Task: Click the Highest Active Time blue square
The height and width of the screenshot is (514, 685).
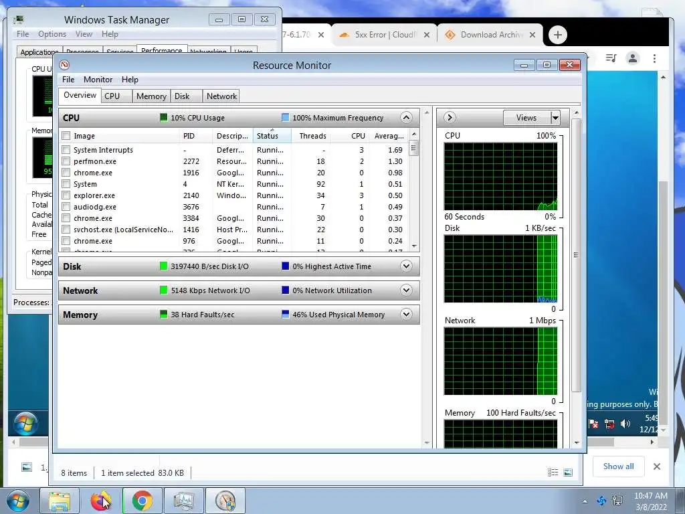Action: [x=285, y=266]
